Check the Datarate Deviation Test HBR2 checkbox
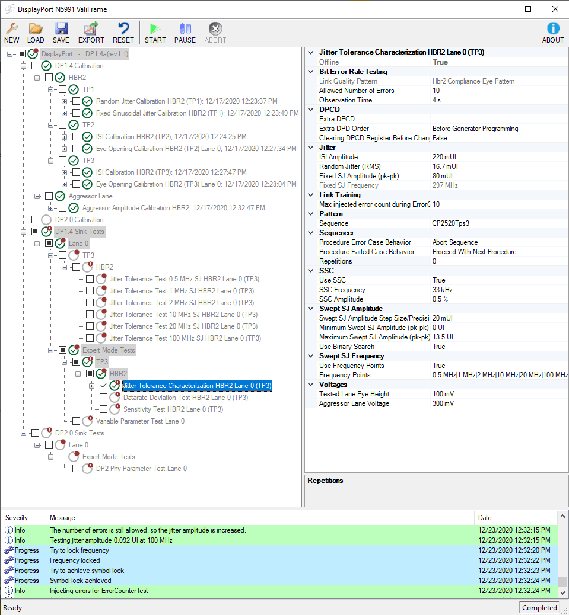 coord(104,398)
